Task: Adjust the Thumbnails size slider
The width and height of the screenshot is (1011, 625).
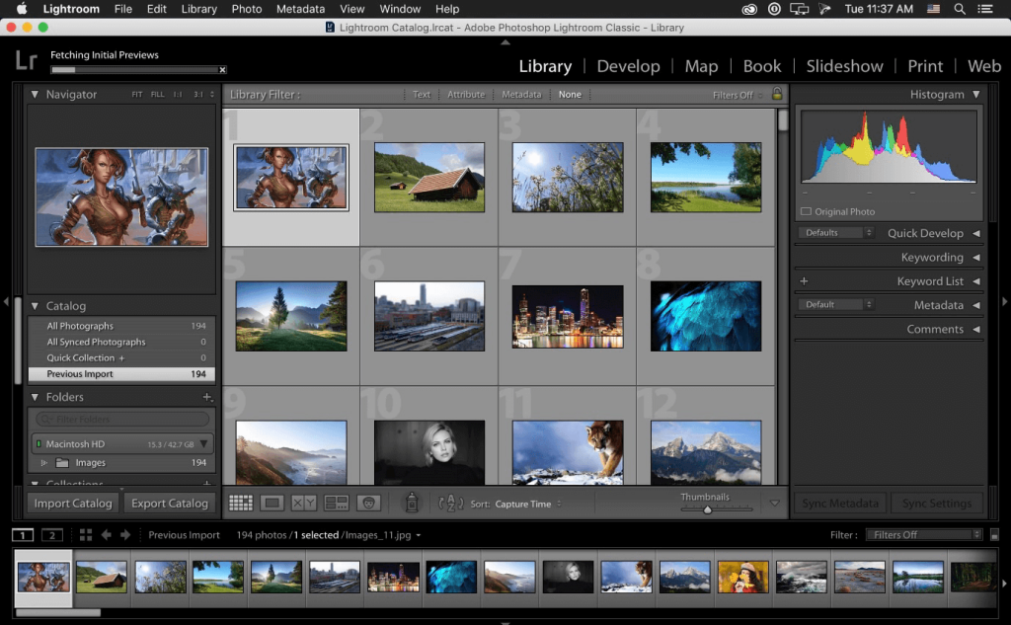Action: 707,509
